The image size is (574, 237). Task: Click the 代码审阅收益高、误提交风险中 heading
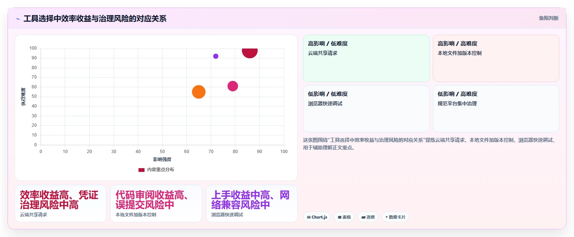[152, 200]
